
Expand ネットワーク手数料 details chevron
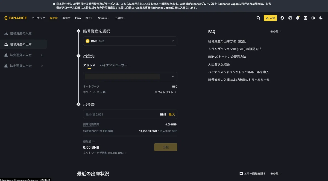click(126, 153)
